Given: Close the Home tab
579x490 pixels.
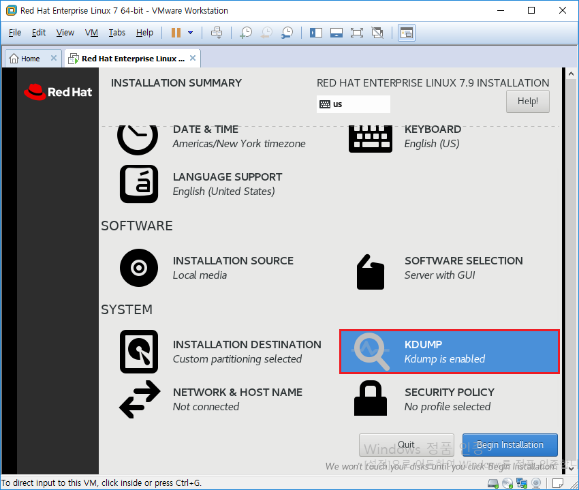Looking at the screenshot, I should 54,58.
